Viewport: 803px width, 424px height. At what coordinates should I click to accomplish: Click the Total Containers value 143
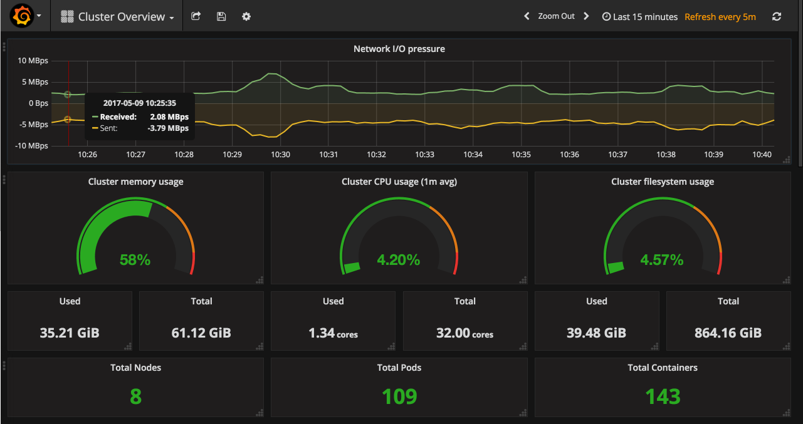coord(663,396)
